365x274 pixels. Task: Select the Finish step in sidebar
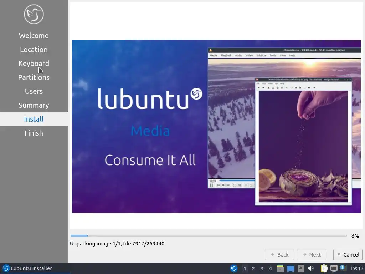[x=34, y=133]
